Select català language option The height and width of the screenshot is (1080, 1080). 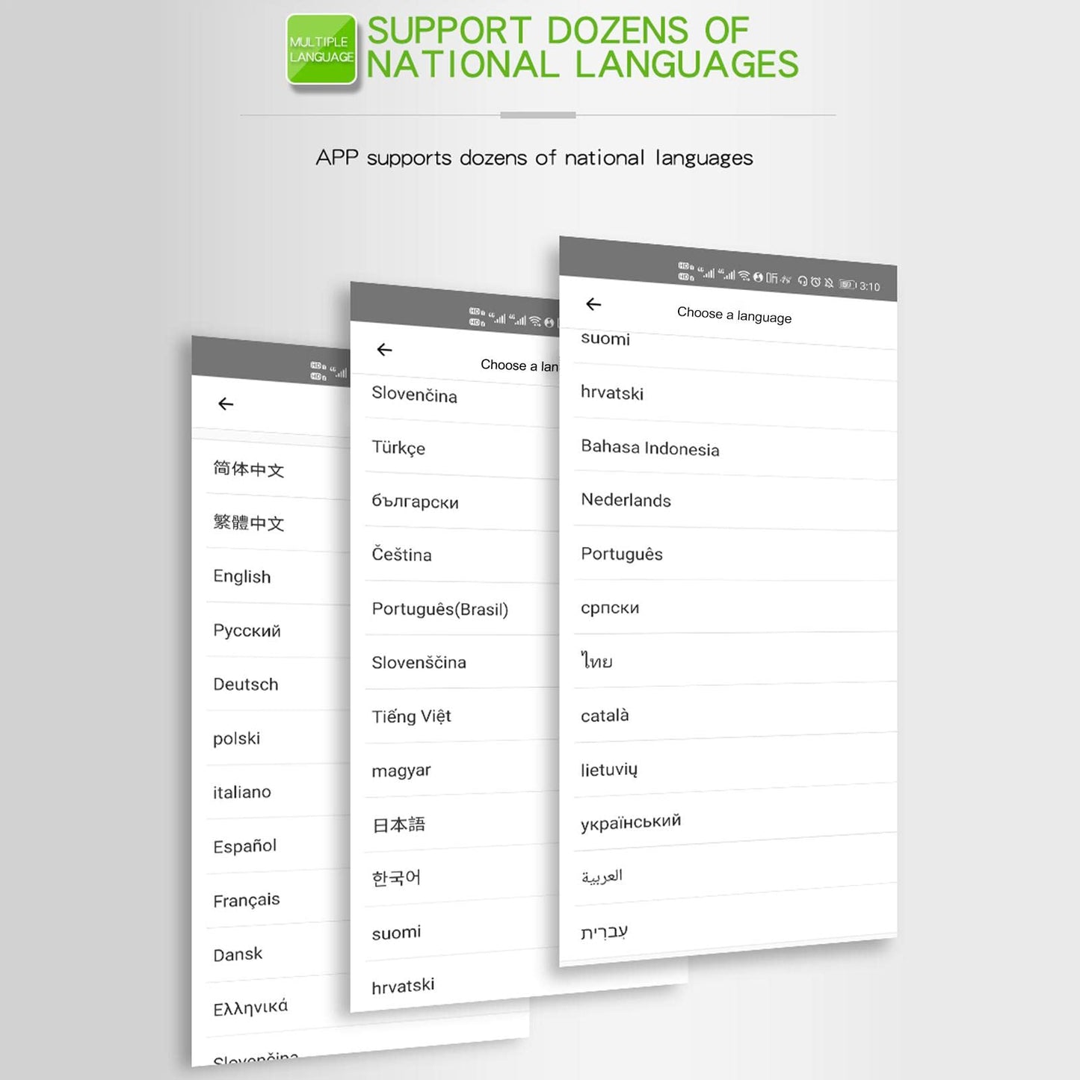pyautogui.click(x=605, y=715)
